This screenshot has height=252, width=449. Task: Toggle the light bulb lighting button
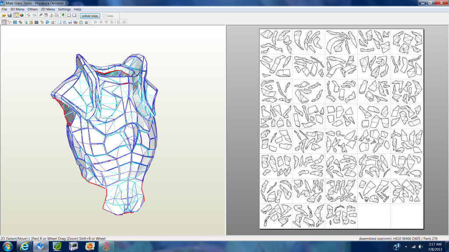(16, 15)
